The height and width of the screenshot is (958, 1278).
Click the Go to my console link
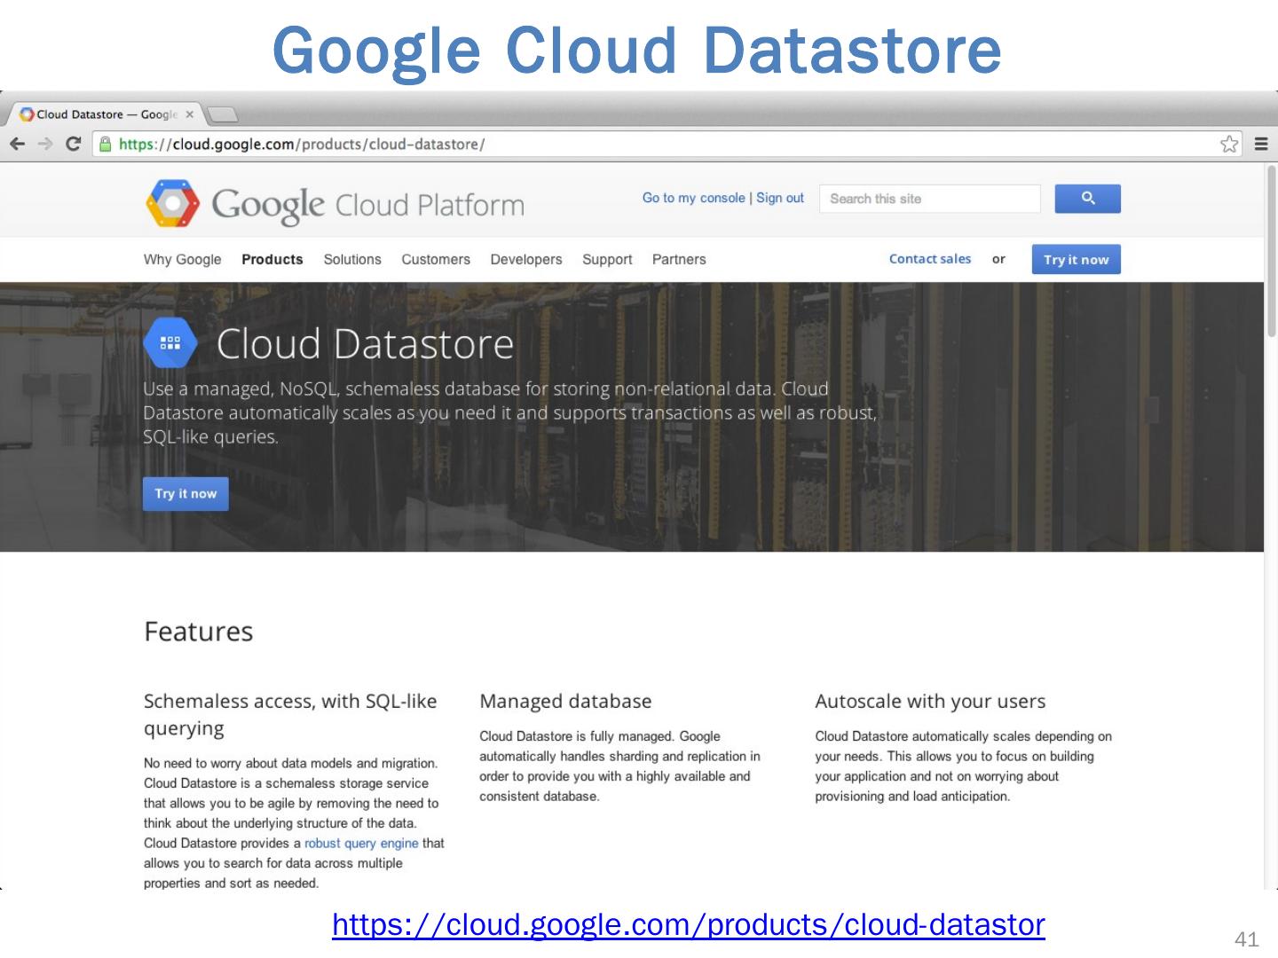point(693,198)
